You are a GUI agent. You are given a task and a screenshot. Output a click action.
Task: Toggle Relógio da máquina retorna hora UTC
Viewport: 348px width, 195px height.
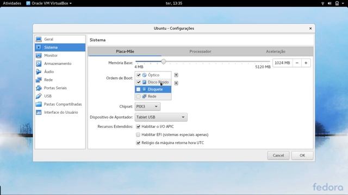pyautogui.click(x=138, y=143)
